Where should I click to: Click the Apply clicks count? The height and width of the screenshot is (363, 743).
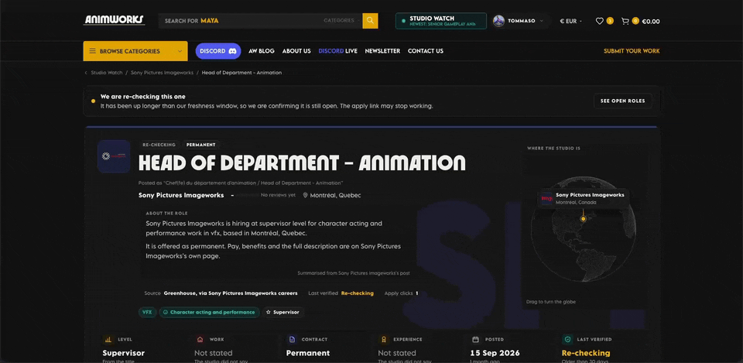tap(417, 293)
